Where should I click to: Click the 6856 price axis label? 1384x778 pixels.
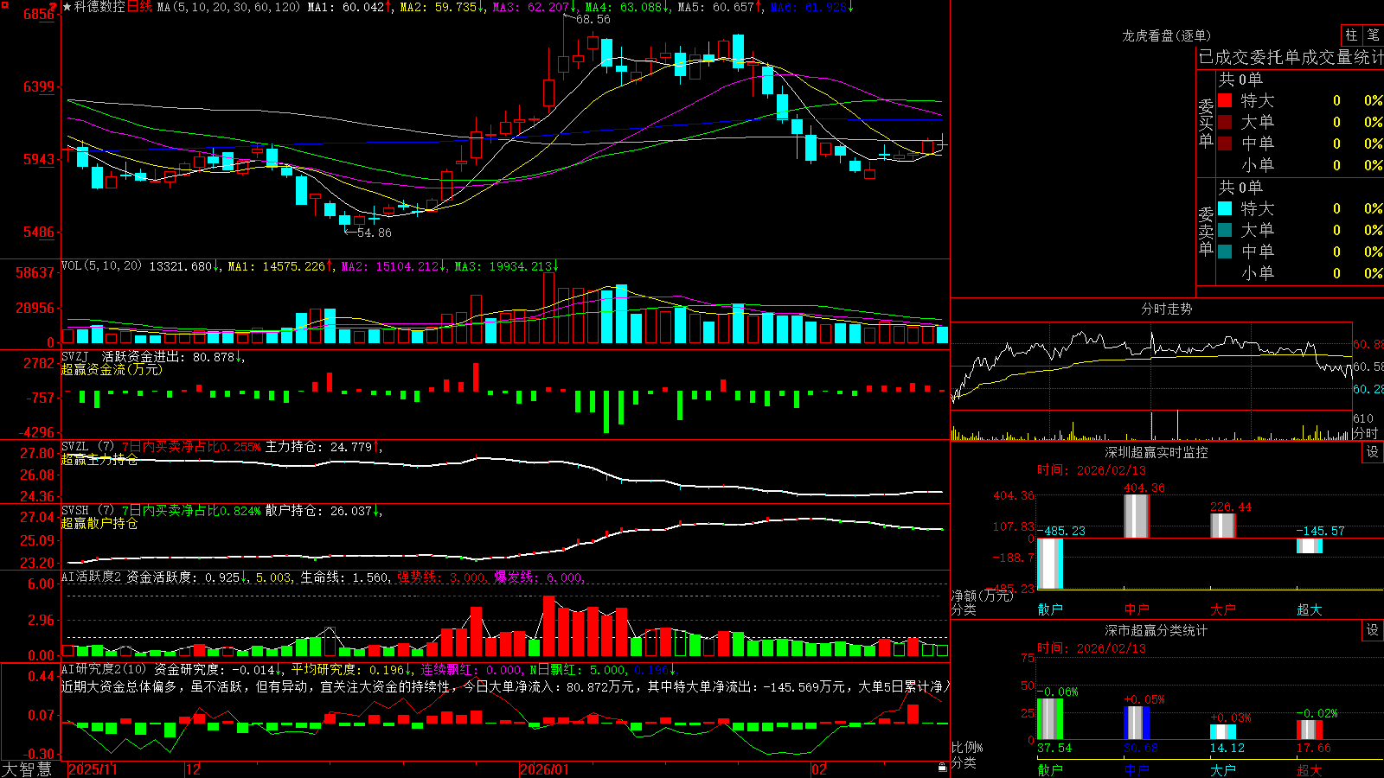tap(38, 15)
